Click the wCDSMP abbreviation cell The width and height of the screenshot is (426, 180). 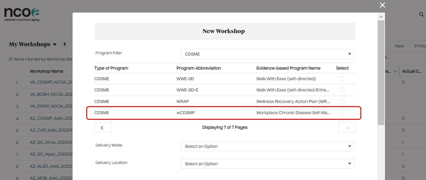[x=186, y=113]
